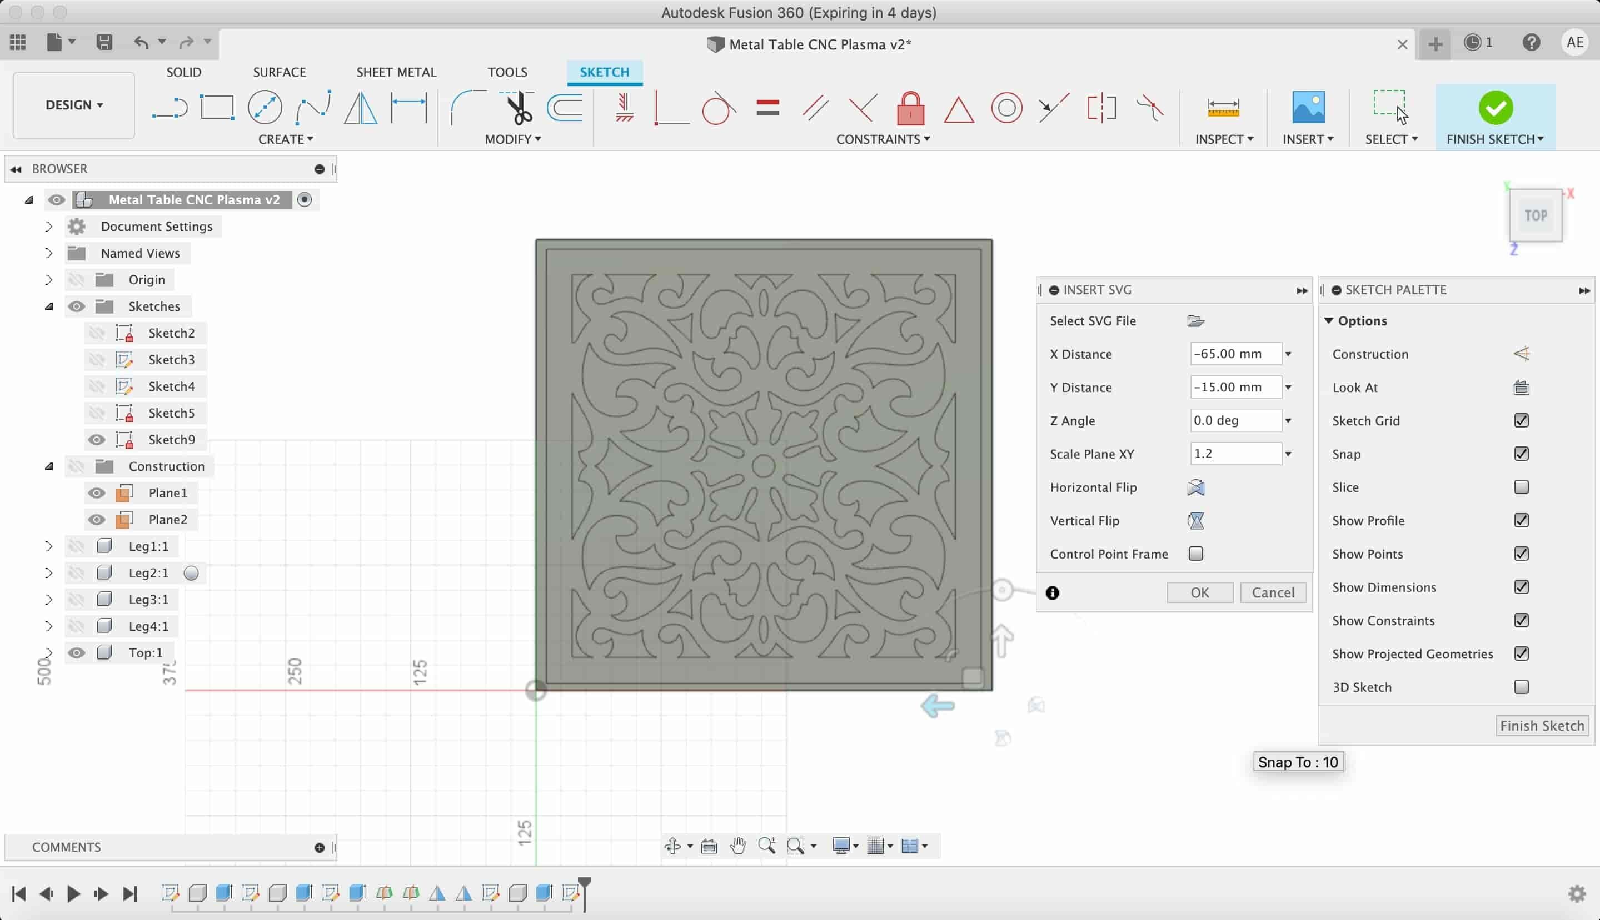Enable the 3D Sketch checkbox
1600x920 pixels.
(x=1521, y=687)
